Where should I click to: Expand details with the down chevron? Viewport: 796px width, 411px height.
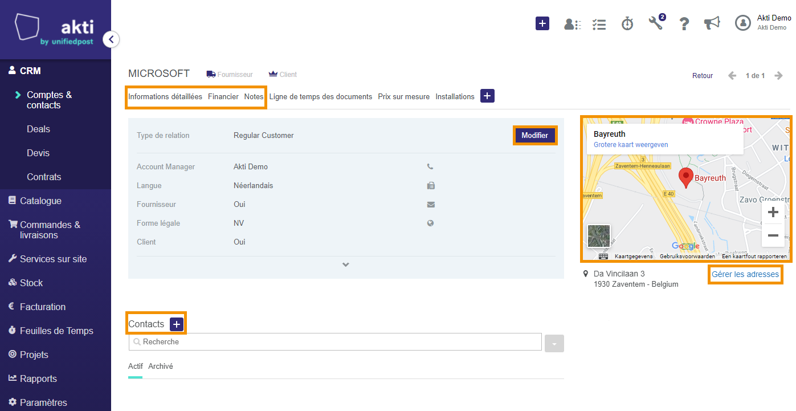pos(346,264)
